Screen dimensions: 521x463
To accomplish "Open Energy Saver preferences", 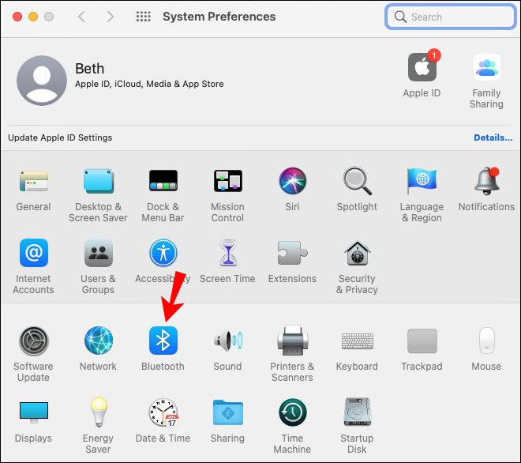I will (x=99, y=412).
